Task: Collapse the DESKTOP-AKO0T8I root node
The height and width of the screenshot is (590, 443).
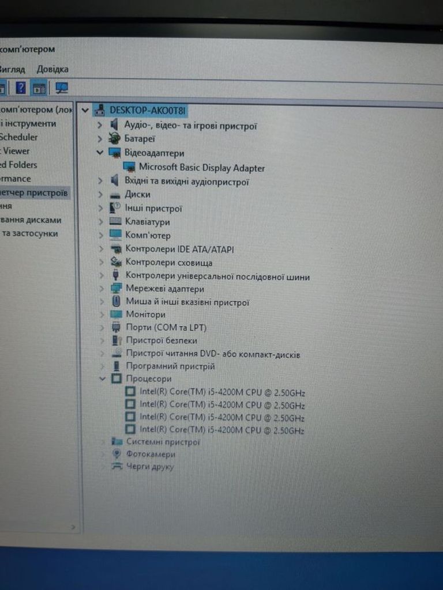Action: tap(85, 110)
